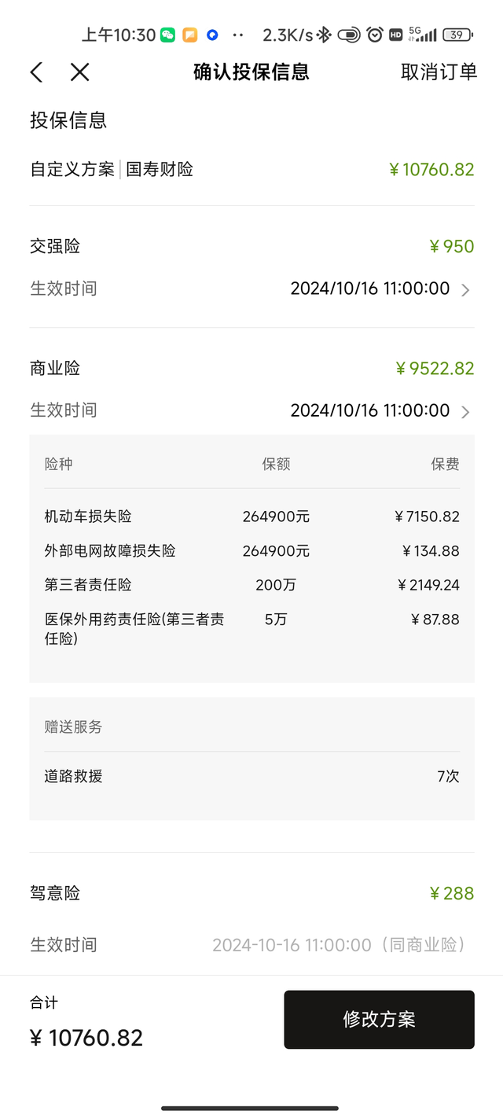503x1118 pixels.
Task: Tap the bottom home gesture bar
Action: pos(250,1108)
